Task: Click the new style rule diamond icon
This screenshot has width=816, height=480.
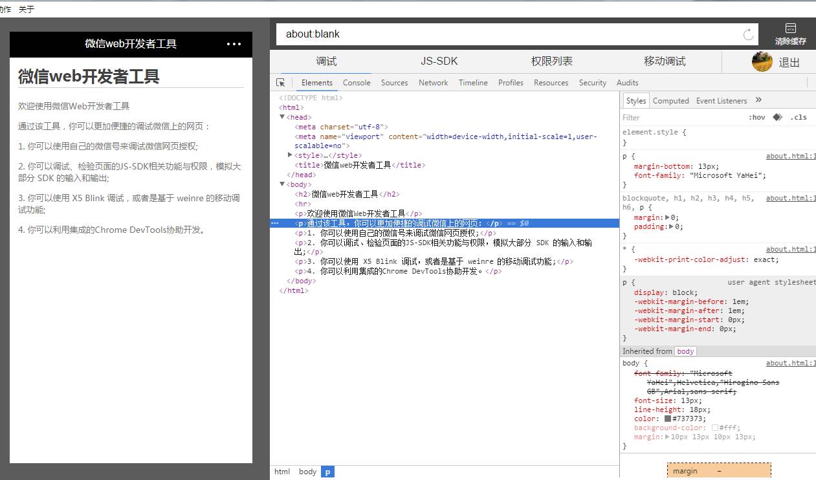Action: 777,117
